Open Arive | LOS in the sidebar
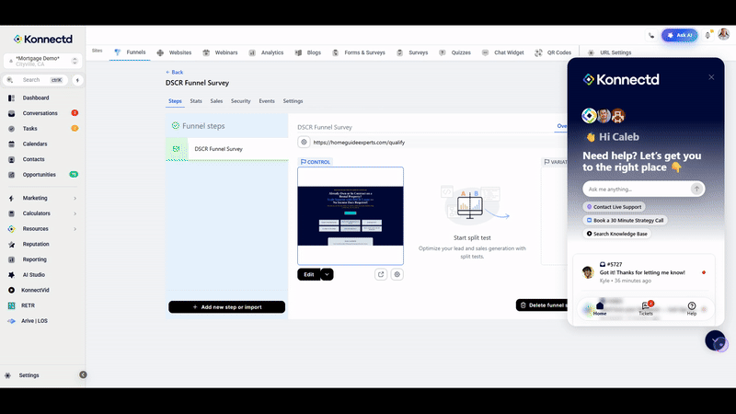Image resolution: width=736 pixels, height=414 pixels. [x=34, y=321]
